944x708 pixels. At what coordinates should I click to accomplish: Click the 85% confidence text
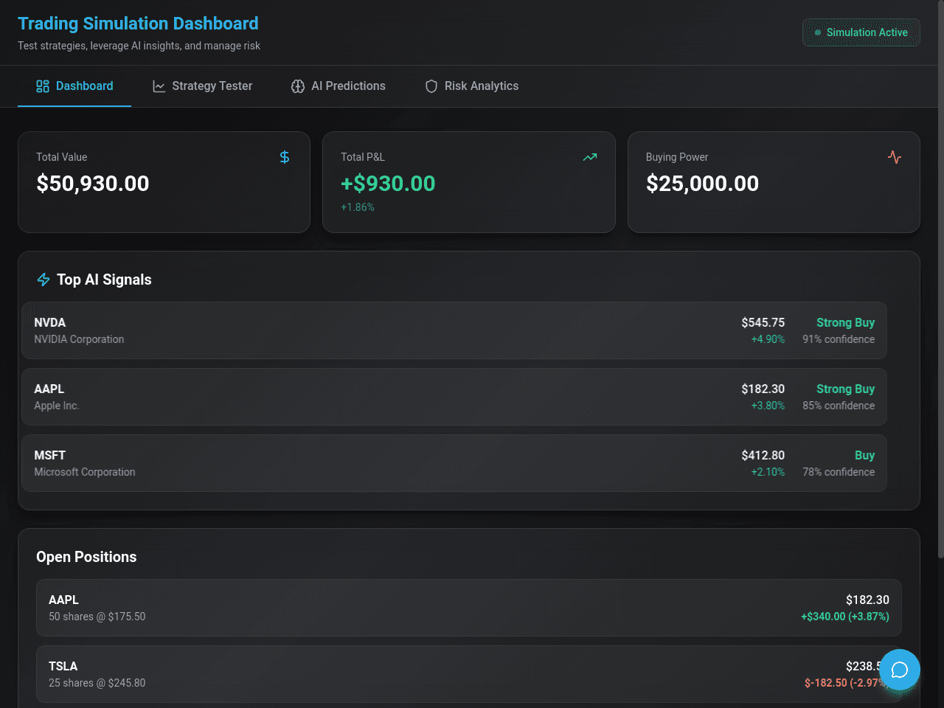coord(839,406)
